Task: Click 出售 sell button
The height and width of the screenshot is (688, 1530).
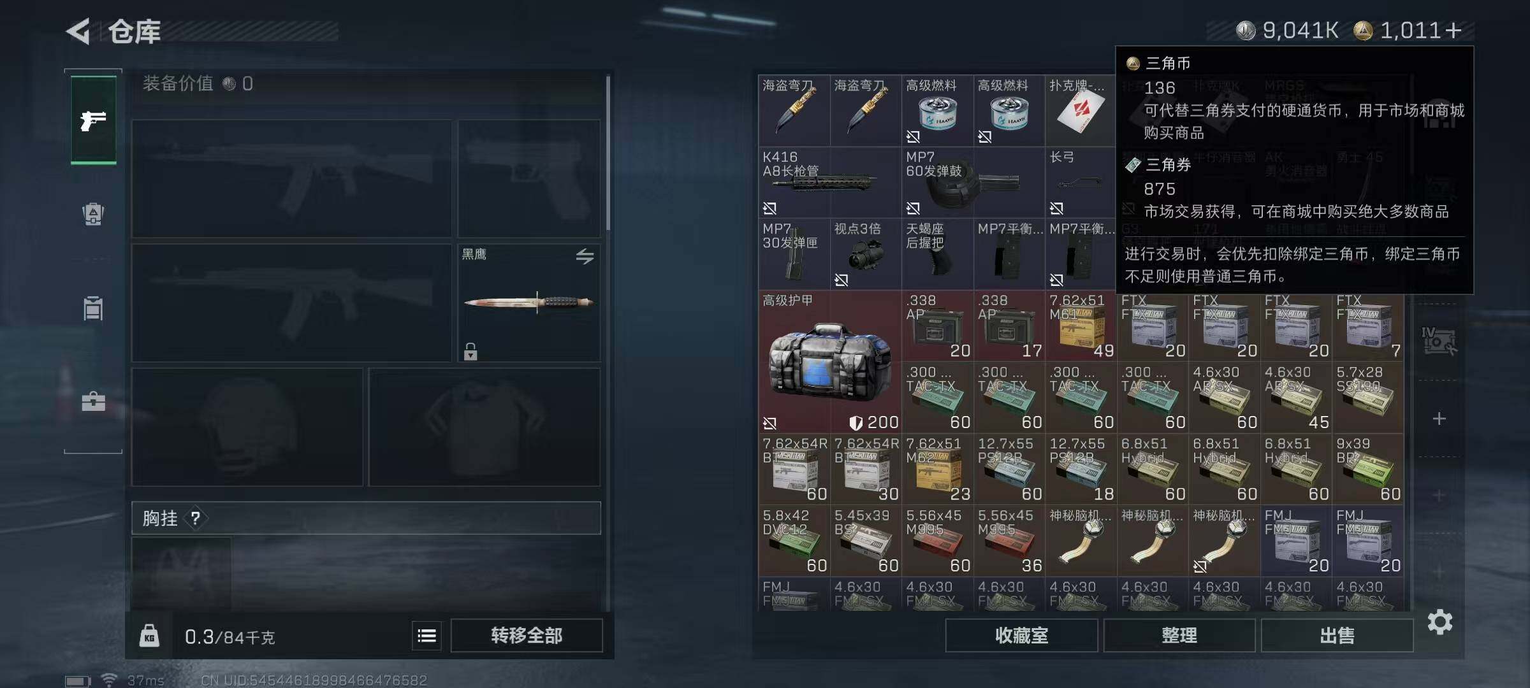Action: tap(1337, 636)
